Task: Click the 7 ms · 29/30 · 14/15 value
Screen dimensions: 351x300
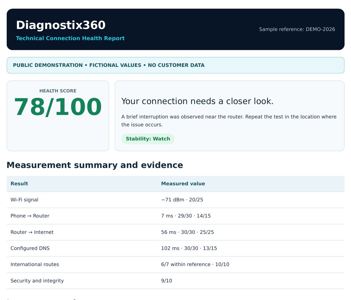Action: 186,216
